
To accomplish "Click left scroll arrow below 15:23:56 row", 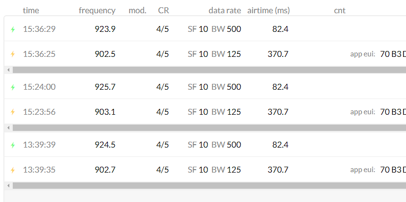I will 8,127.
